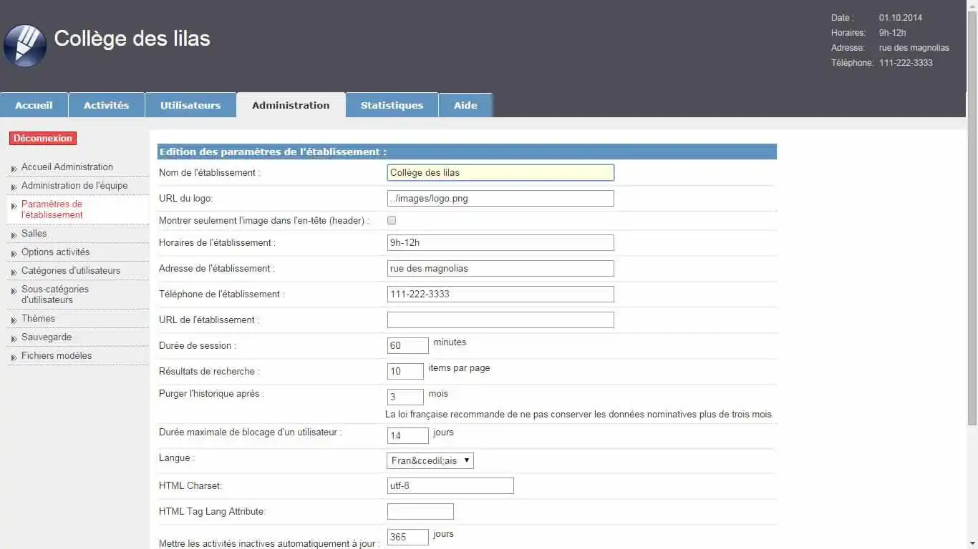Click Purger l'historique months field
This screenshot has height=549, width=978.
point(405,397)
